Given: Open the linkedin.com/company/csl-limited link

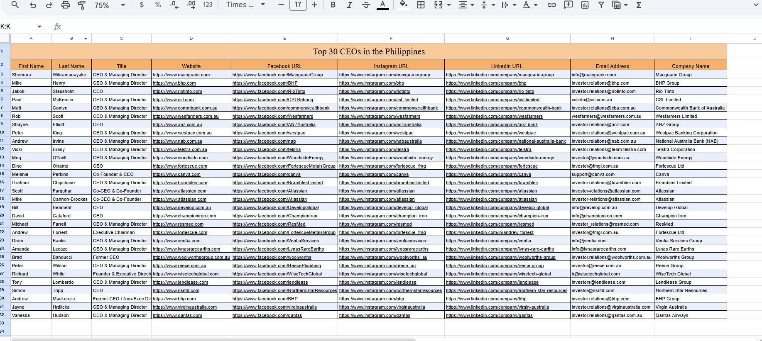Looking at the screenshot, I should tap(492, 100).
